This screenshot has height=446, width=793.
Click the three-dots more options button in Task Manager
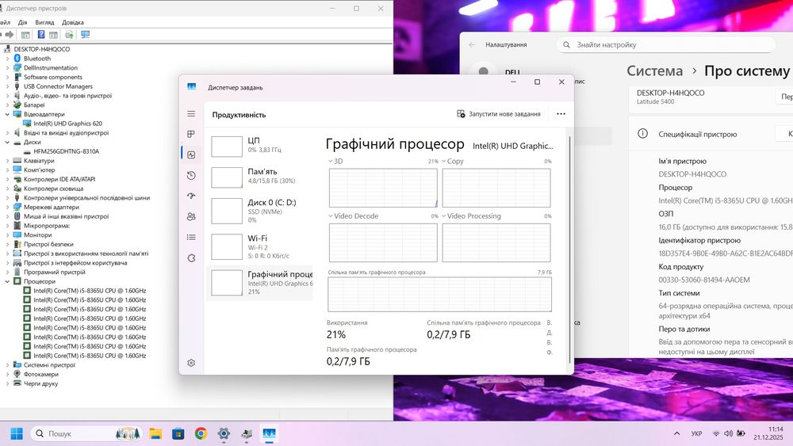(561, 114)
